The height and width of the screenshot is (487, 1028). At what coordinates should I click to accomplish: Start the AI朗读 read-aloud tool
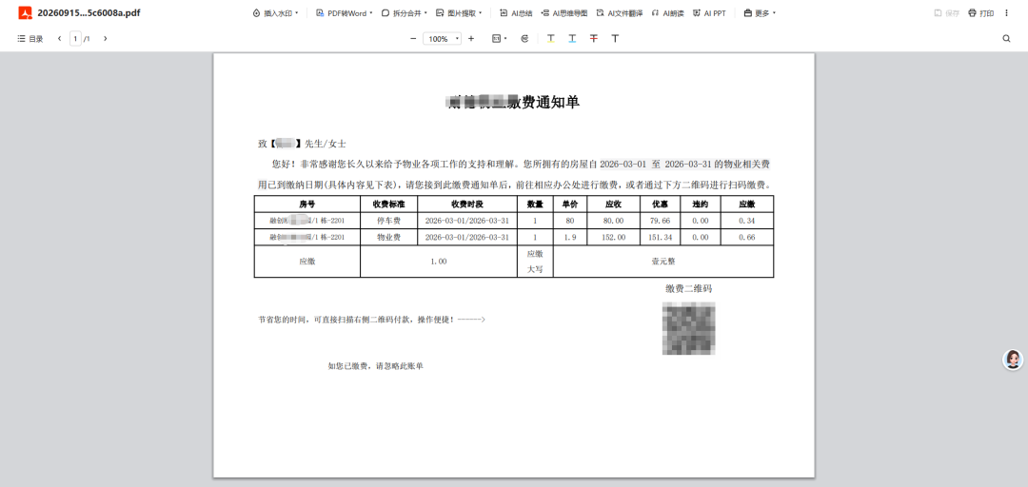pyautogui.click(x=667, y=13)
